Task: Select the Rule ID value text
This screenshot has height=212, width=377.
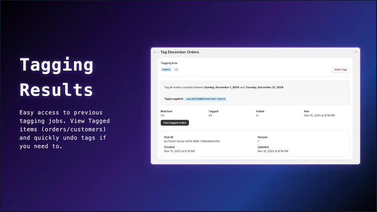Action: 192,141
